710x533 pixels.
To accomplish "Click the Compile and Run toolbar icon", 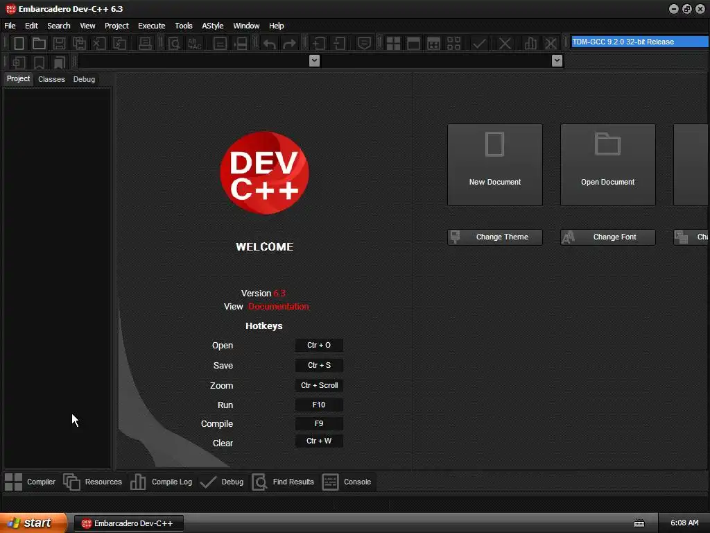I will pos(433,44).
